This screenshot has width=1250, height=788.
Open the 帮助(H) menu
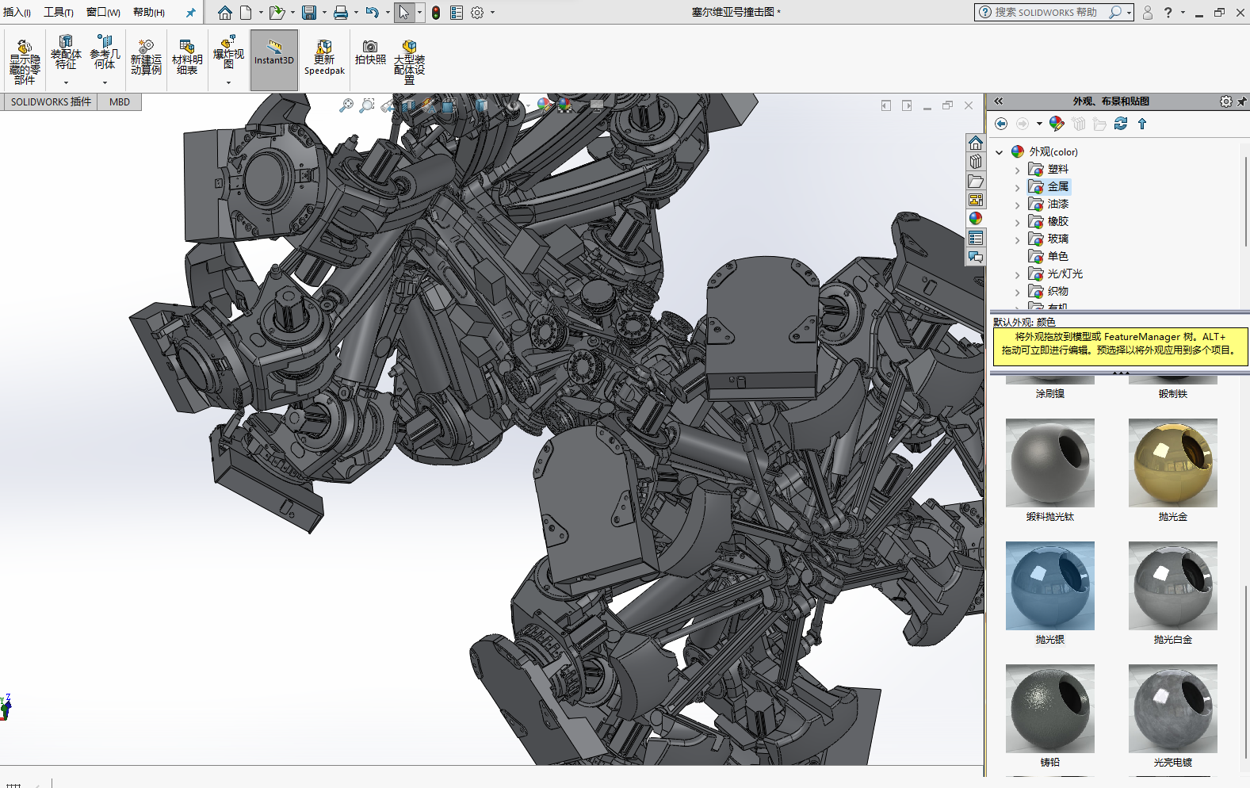coord(149,13)
